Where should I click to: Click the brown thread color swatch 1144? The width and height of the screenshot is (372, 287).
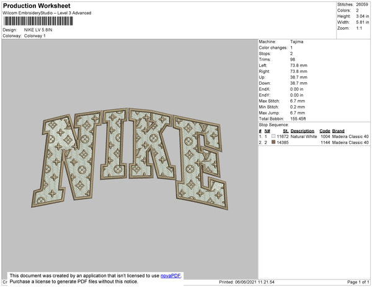[273, 142]
